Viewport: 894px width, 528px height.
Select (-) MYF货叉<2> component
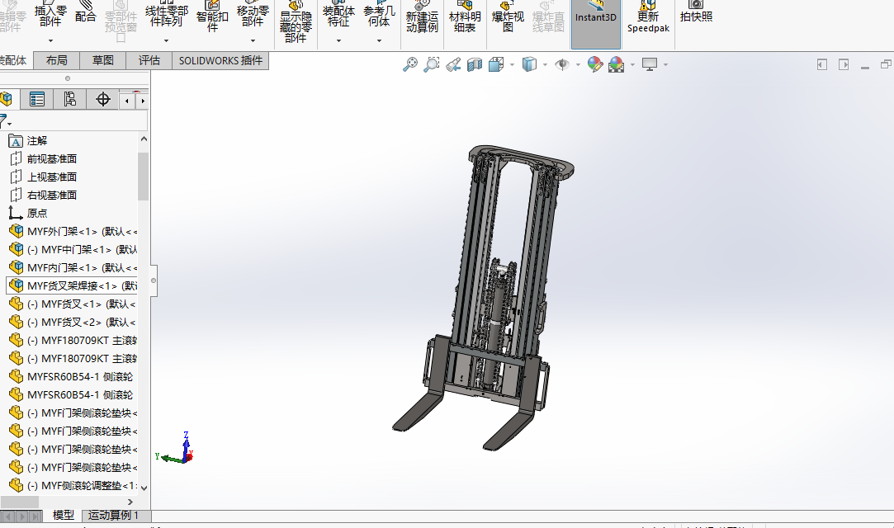(73, 323)
